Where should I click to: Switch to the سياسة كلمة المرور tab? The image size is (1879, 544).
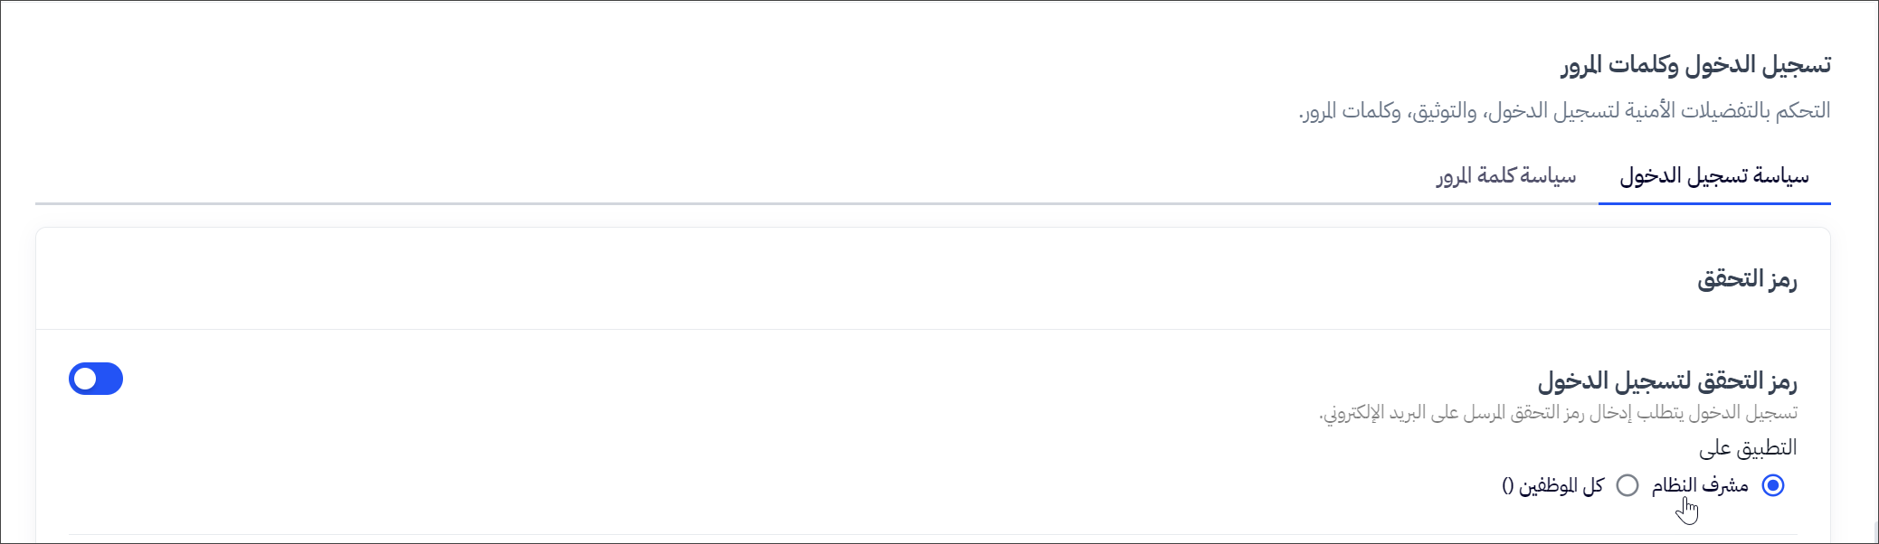click(x=1505, y=176)
